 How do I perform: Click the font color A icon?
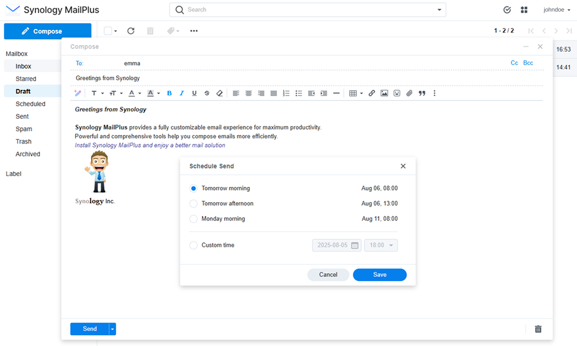click(x=132, y=93)
